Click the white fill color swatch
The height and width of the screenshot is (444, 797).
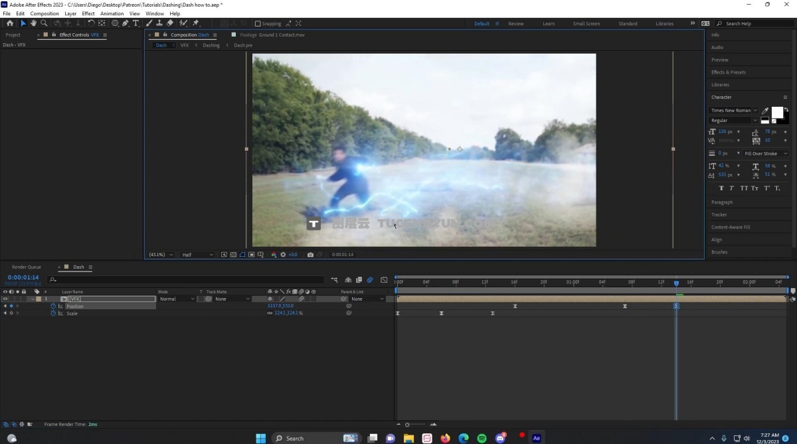tap(777, 112)
